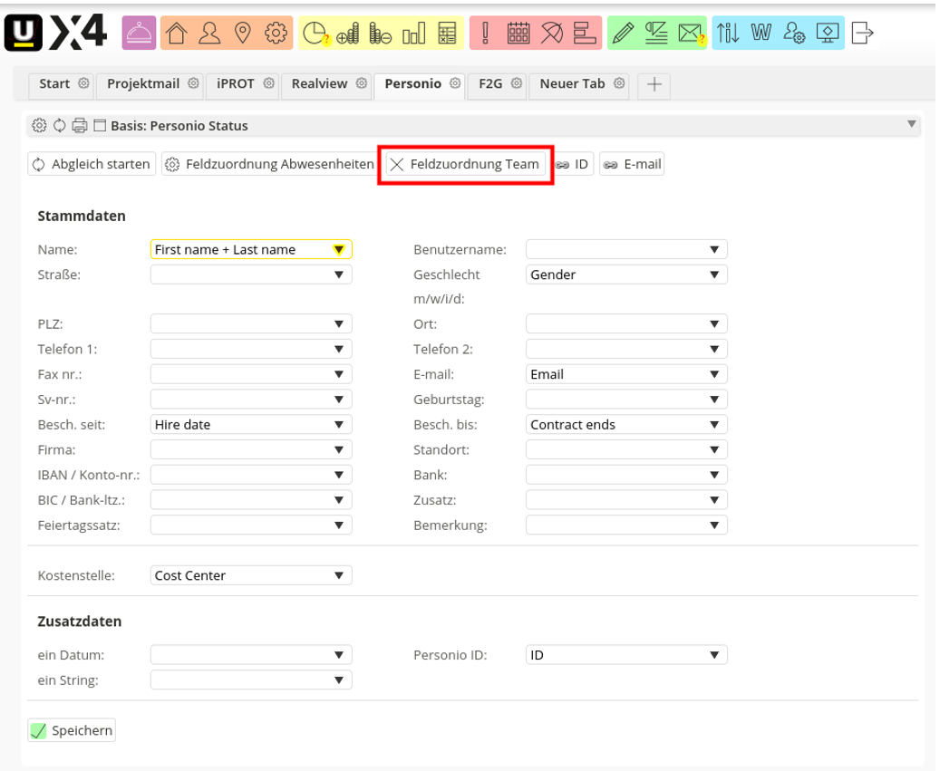Click the home icon in top toolbar
This screenshot has width=940, height=771.
(x=178, y=34)
